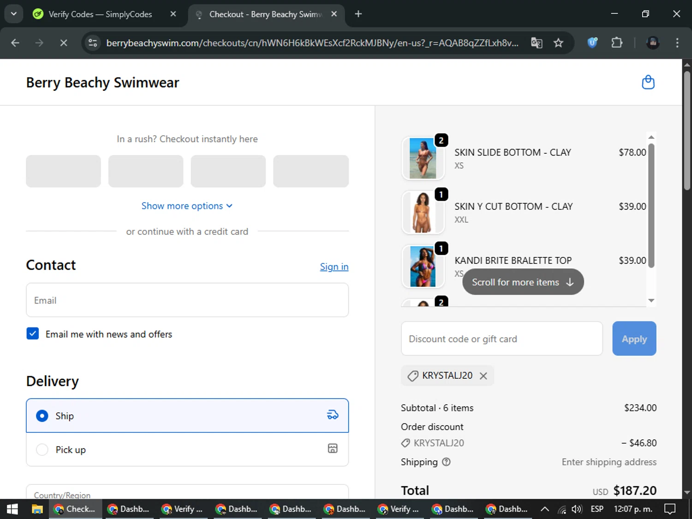Viewport: 692px width, 519px height.
Task: Click the first express checkout button placeholder
Action: click(63, 171)
